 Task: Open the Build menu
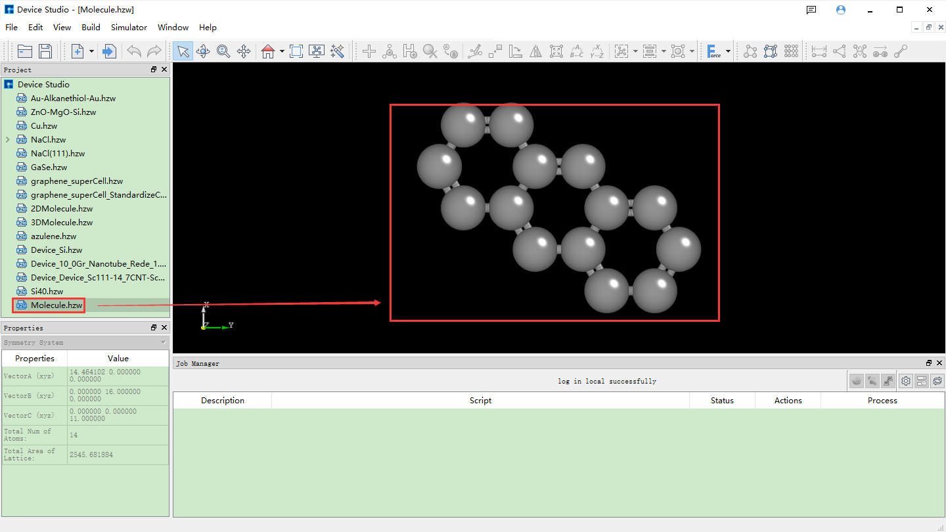(x=91, y=28)
